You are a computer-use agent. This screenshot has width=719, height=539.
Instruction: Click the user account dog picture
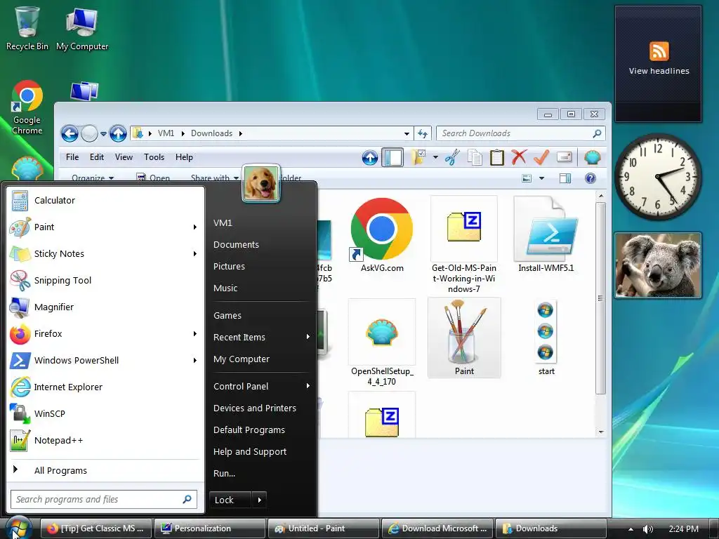tap(261, 183)
